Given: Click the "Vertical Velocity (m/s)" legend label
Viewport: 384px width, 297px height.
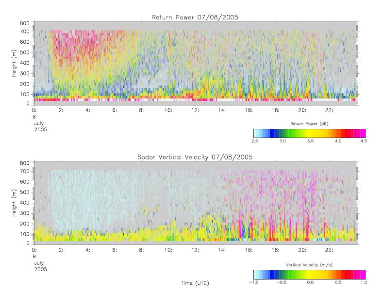Looking at the screenshot, I should pyautogui.click(x=309, y=265).
